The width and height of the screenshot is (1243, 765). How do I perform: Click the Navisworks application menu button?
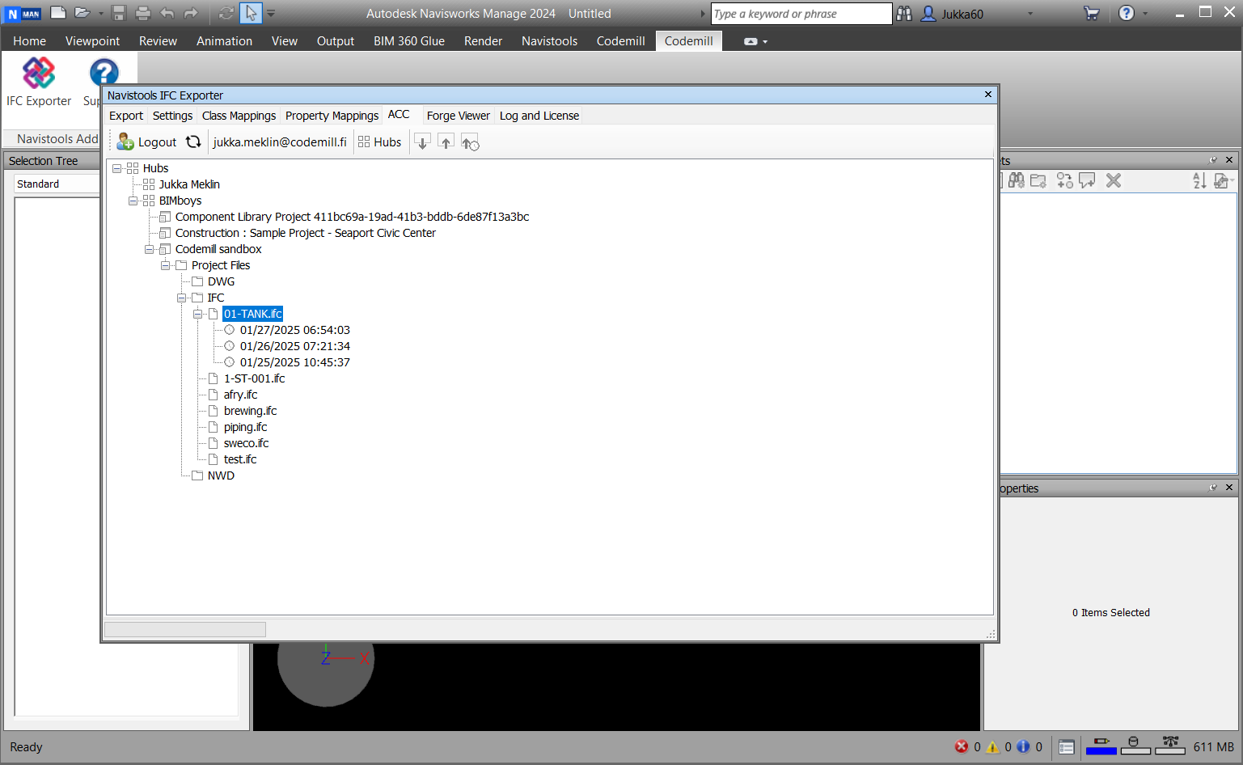click(x=23, y=14)
